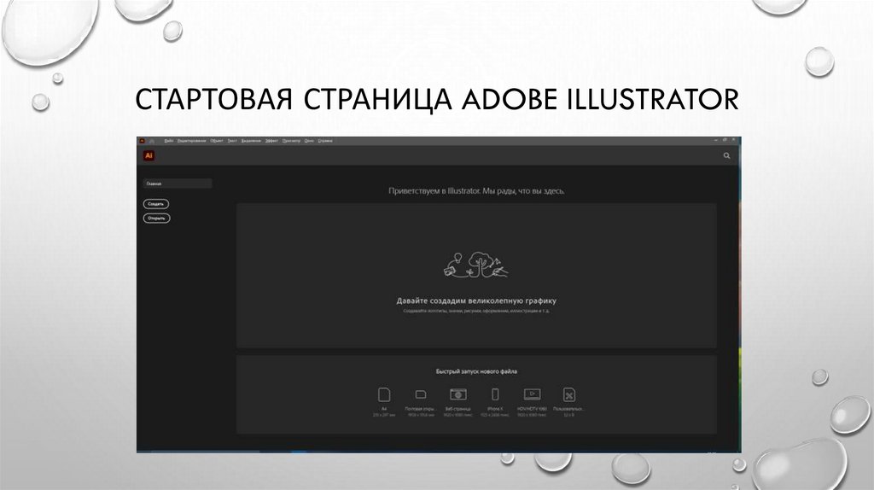Click the 'Приветствуем в Illustrator' welcome text
The height and width of the screenshot is (490, 874).
click(476, 191)
